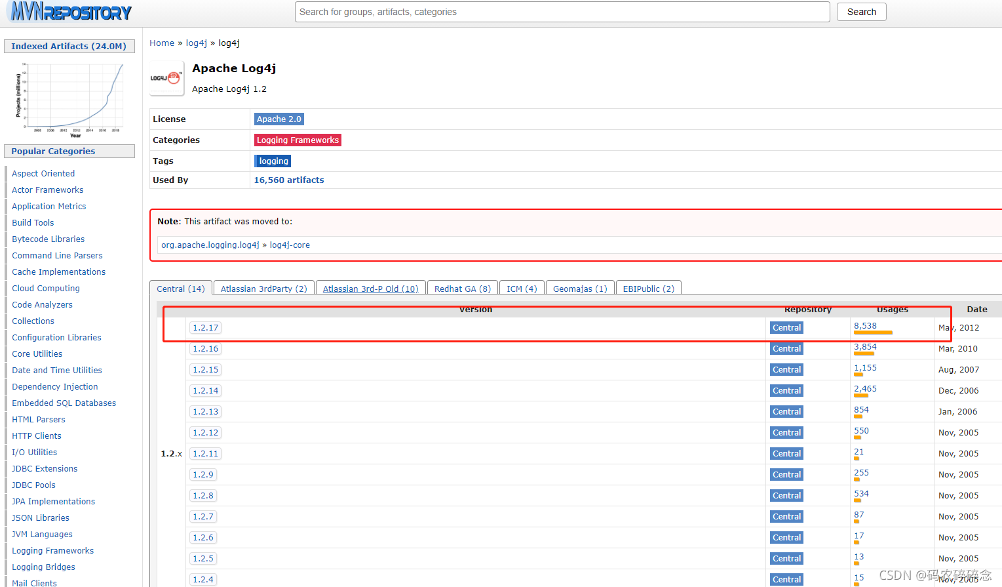The height and width of the screenshot is (587, 1002).
Task: Open version 1.2.17
Action: pos(205,328)
